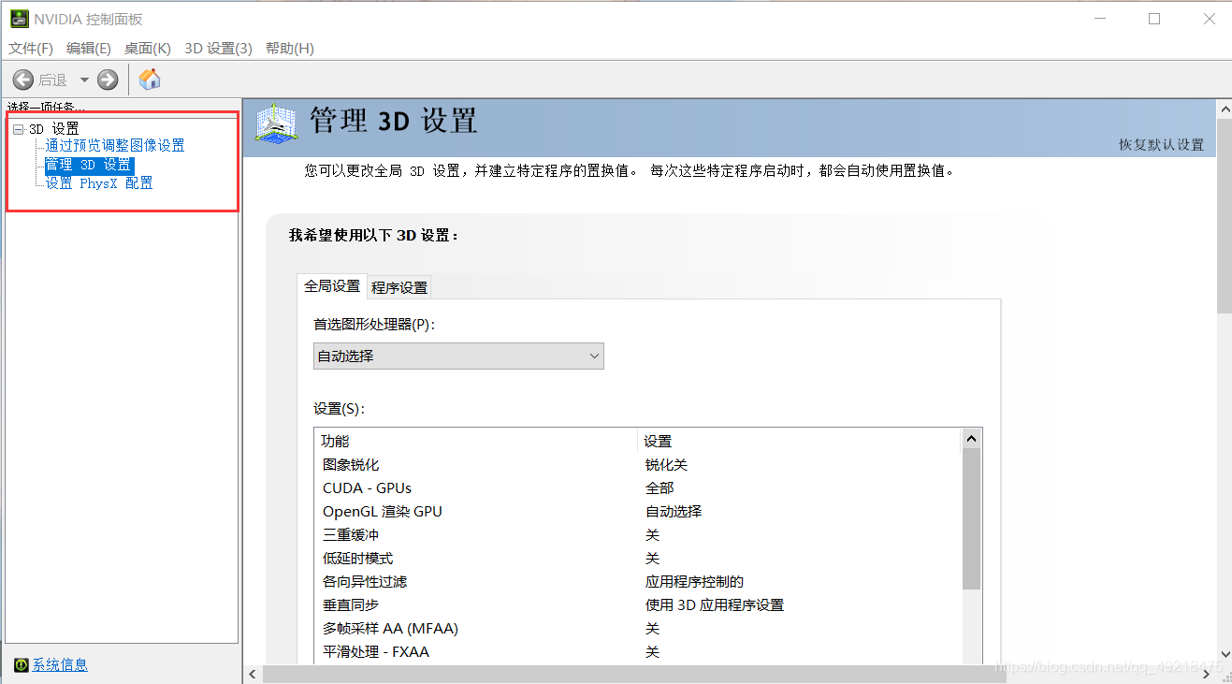1232x684 pixels.
Task: Click the 锐化关 value cell
Action: click(666, 465)
